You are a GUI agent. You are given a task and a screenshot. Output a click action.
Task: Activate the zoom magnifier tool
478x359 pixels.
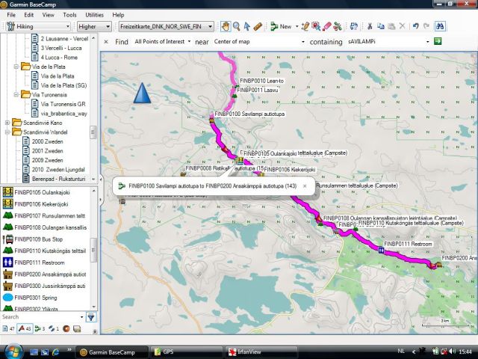pos(236,26)
